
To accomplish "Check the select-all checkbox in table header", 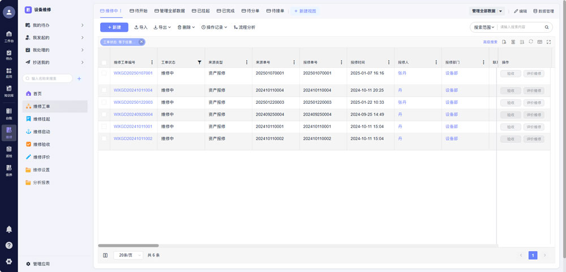I will (x=104, y=62).
